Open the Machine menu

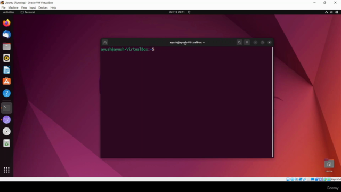click(13, 7)
